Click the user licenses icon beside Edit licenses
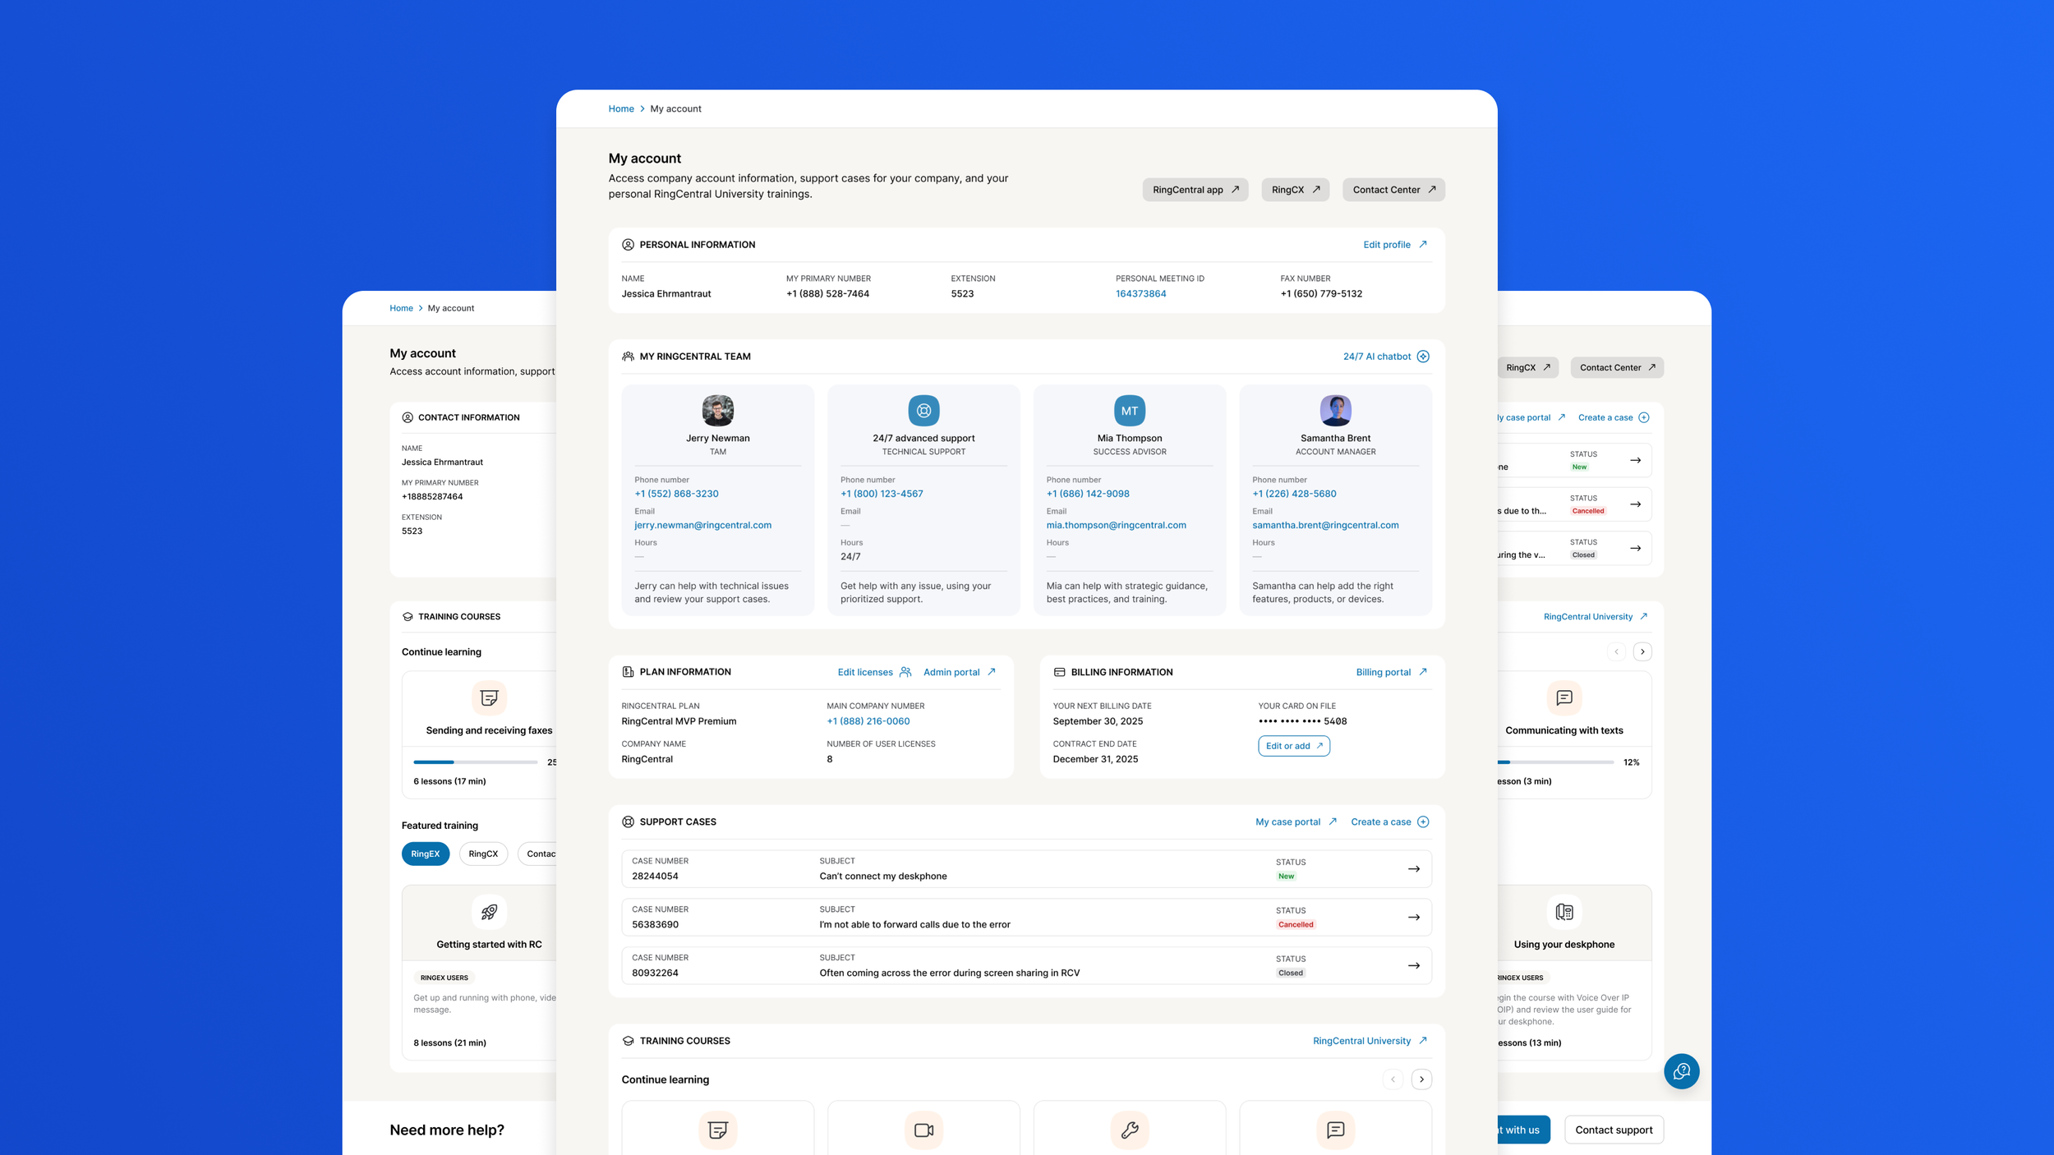 (x=905, y=672)
